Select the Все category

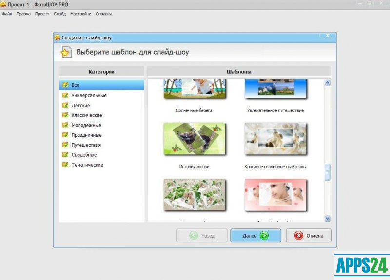75,85
